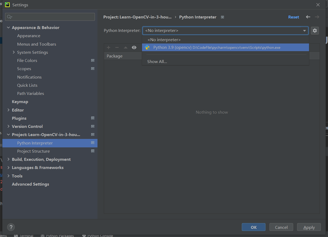Click the forward navigation arrow

tap(317, 17)
